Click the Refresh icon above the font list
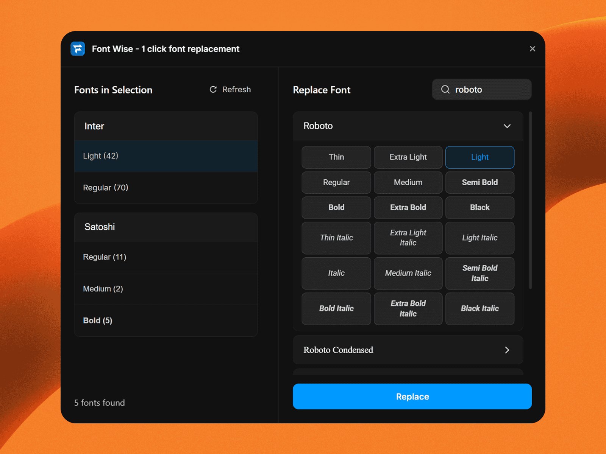The height and width of the screenshot is (454, 606). click(213, 90)
